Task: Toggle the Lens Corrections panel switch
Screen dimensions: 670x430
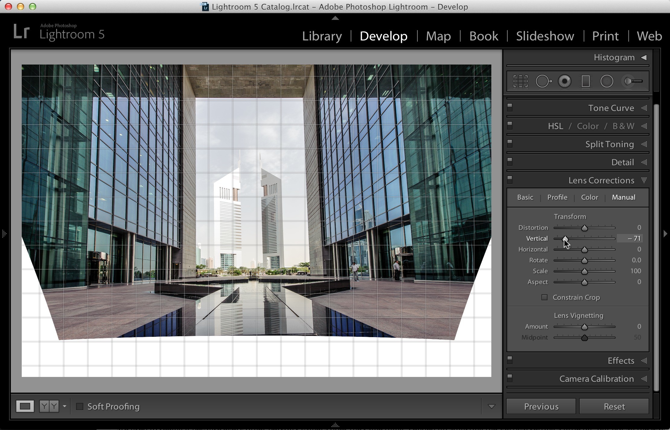Action: click(x=510, y=180)
